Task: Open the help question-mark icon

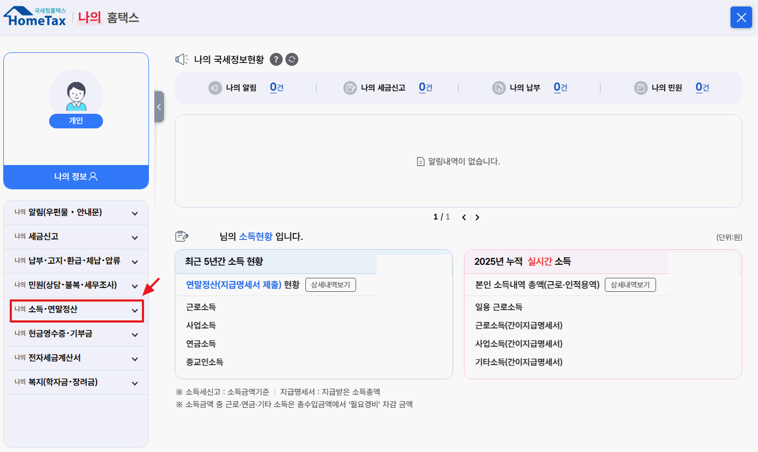Action: coord(276,59)
